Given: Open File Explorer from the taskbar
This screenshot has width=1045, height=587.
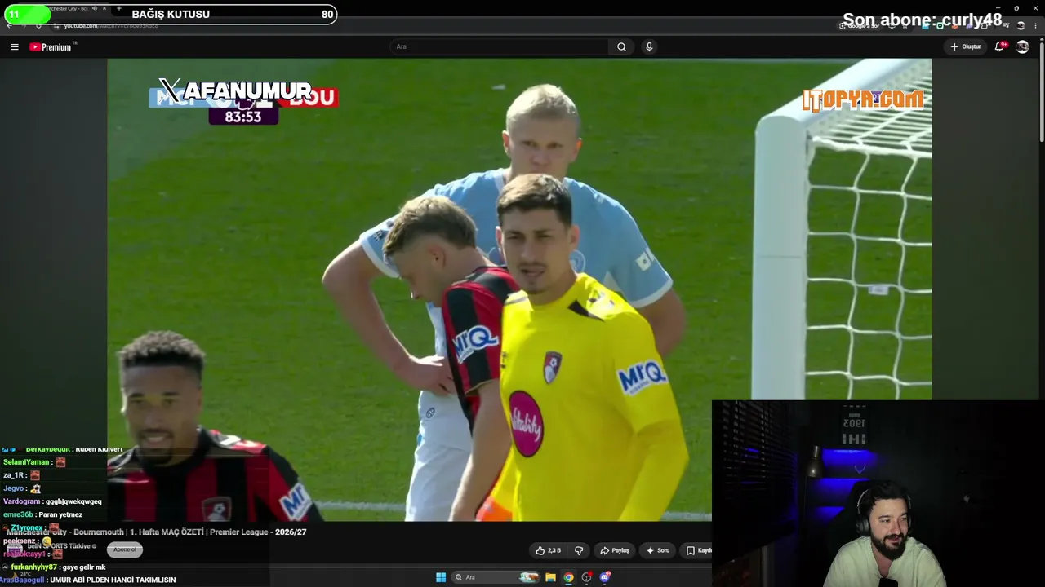Looking at the screenshot, I should 551,577.
